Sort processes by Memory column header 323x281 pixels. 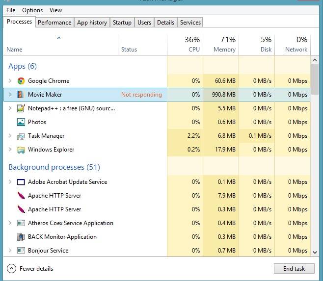pyautogui.click(x=221, y=44)
